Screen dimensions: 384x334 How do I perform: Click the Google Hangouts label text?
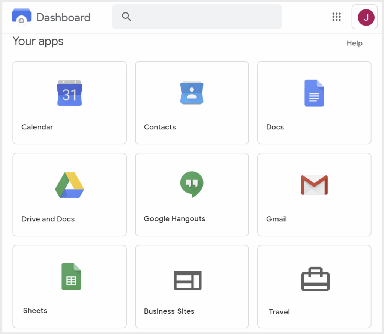174,219
